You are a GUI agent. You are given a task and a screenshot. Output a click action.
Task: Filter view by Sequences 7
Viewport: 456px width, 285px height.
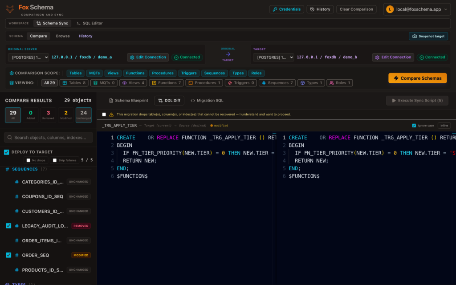277,83
